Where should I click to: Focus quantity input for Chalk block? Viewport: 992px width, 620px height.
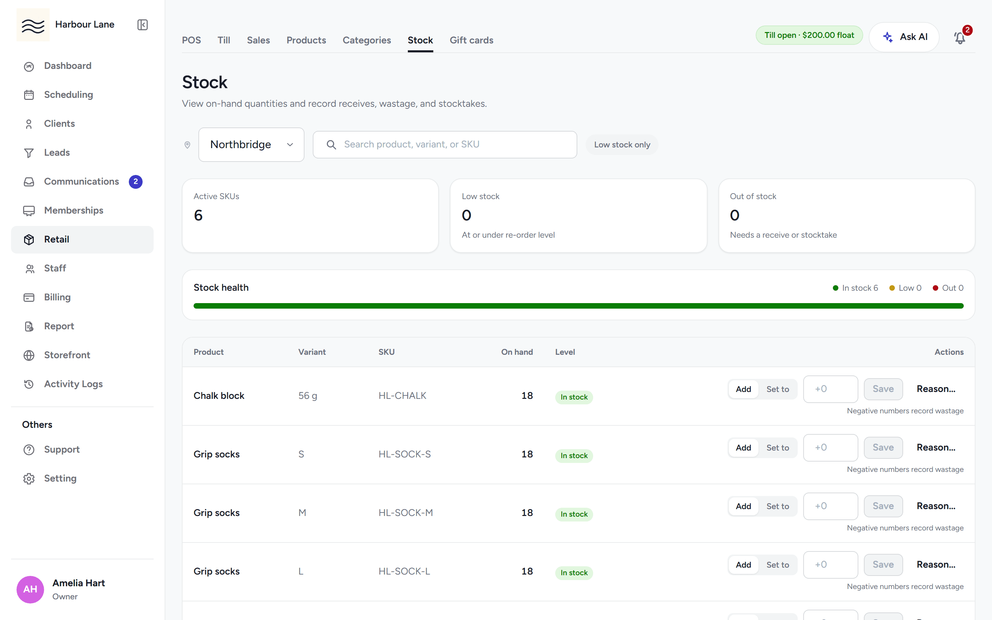(x=830, y=389)
